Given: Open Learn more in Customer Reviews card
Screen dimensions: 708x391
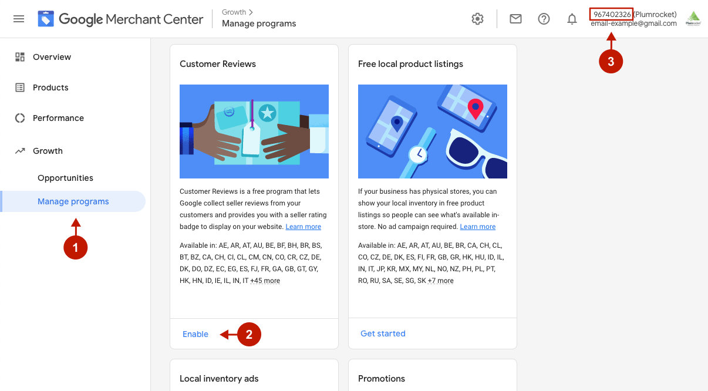Looking at the screenshot, I should (304, 227).
